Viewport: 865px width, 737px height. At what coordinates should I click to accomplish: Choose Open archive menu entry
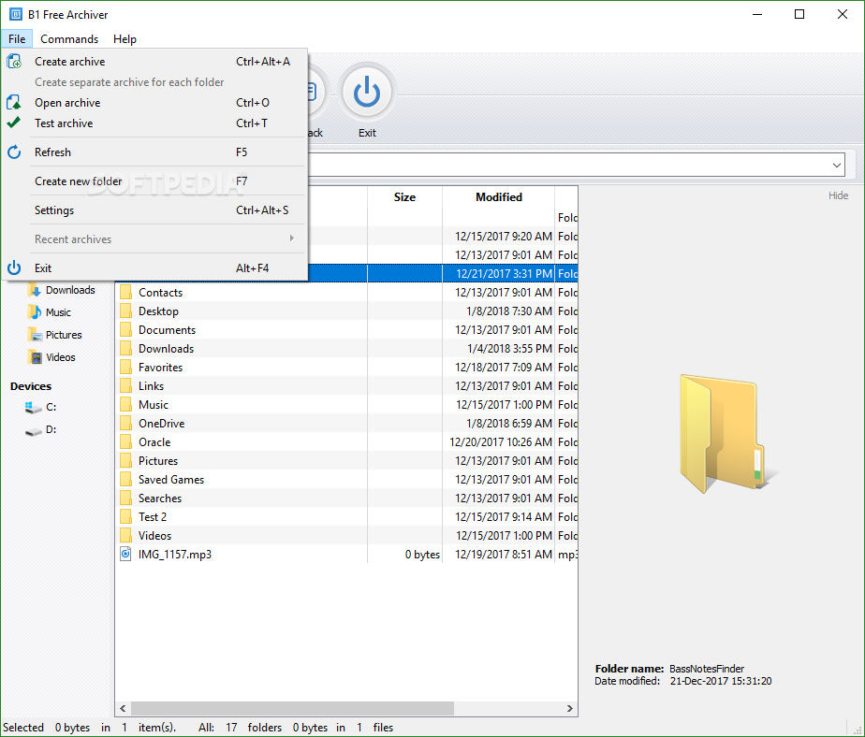tap(154, 103)
